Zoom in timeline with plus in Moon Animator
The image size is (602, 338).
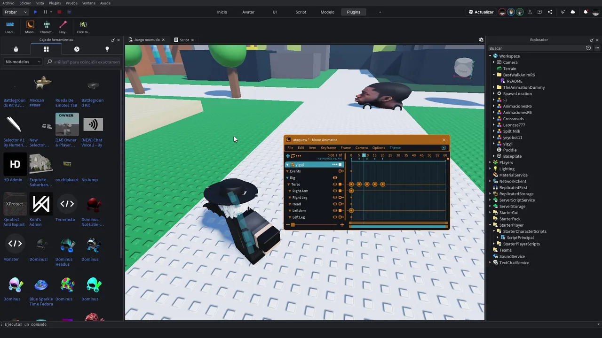342,225
